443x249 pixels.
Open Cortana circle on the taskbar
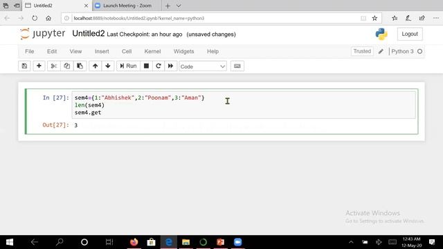click(x=84, y=242)
